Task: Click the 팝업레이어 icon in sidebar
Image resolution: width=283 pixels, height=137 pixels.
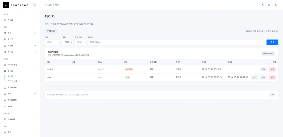Action: pyautogui.click(x=5, y=100)
